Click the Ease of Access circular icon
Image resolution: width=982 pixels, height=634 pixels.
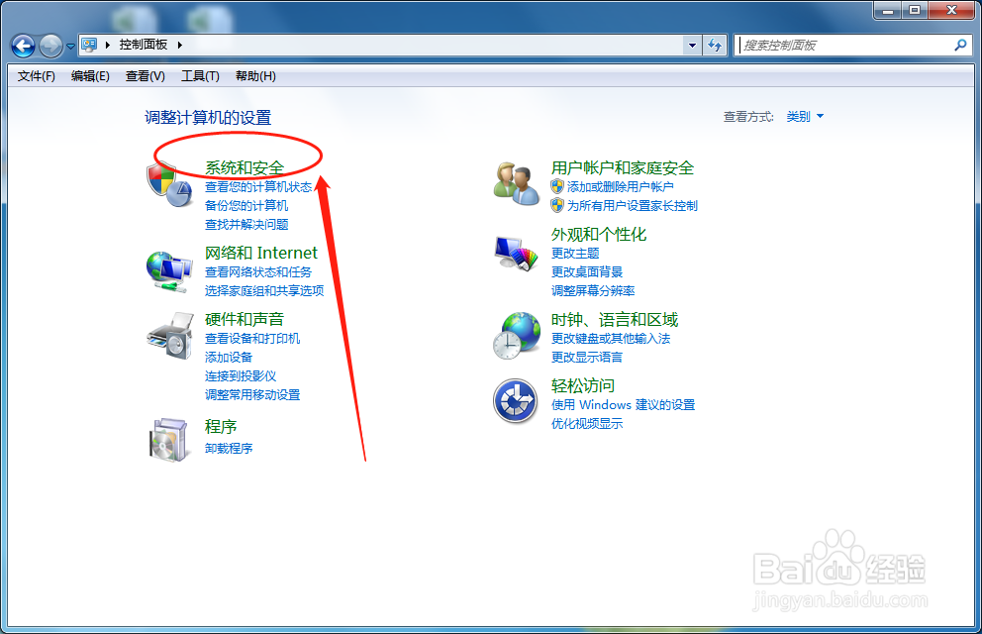point(516,401)
